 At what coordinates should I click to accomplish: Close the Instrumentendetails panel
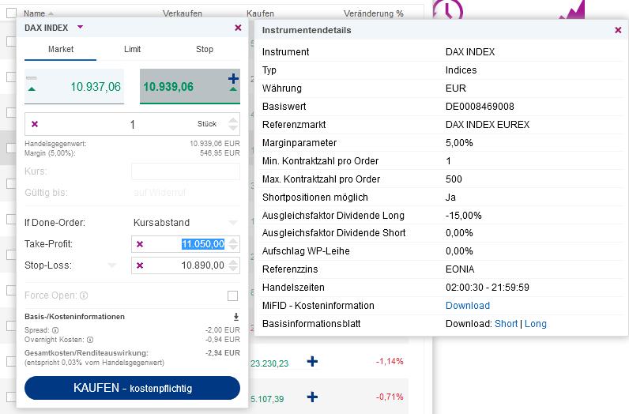click(x=618, y=30)
